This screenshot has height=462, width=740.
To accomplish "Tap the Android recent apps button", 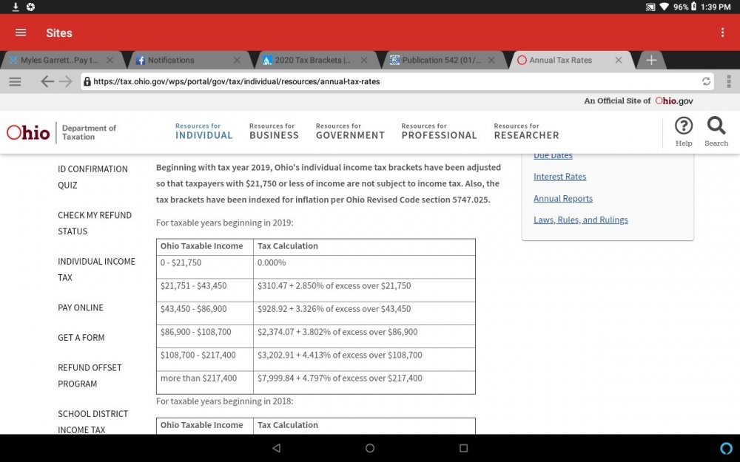I will (463, 448).
